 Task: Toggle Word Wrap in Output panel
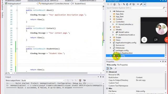pos(85,80)
